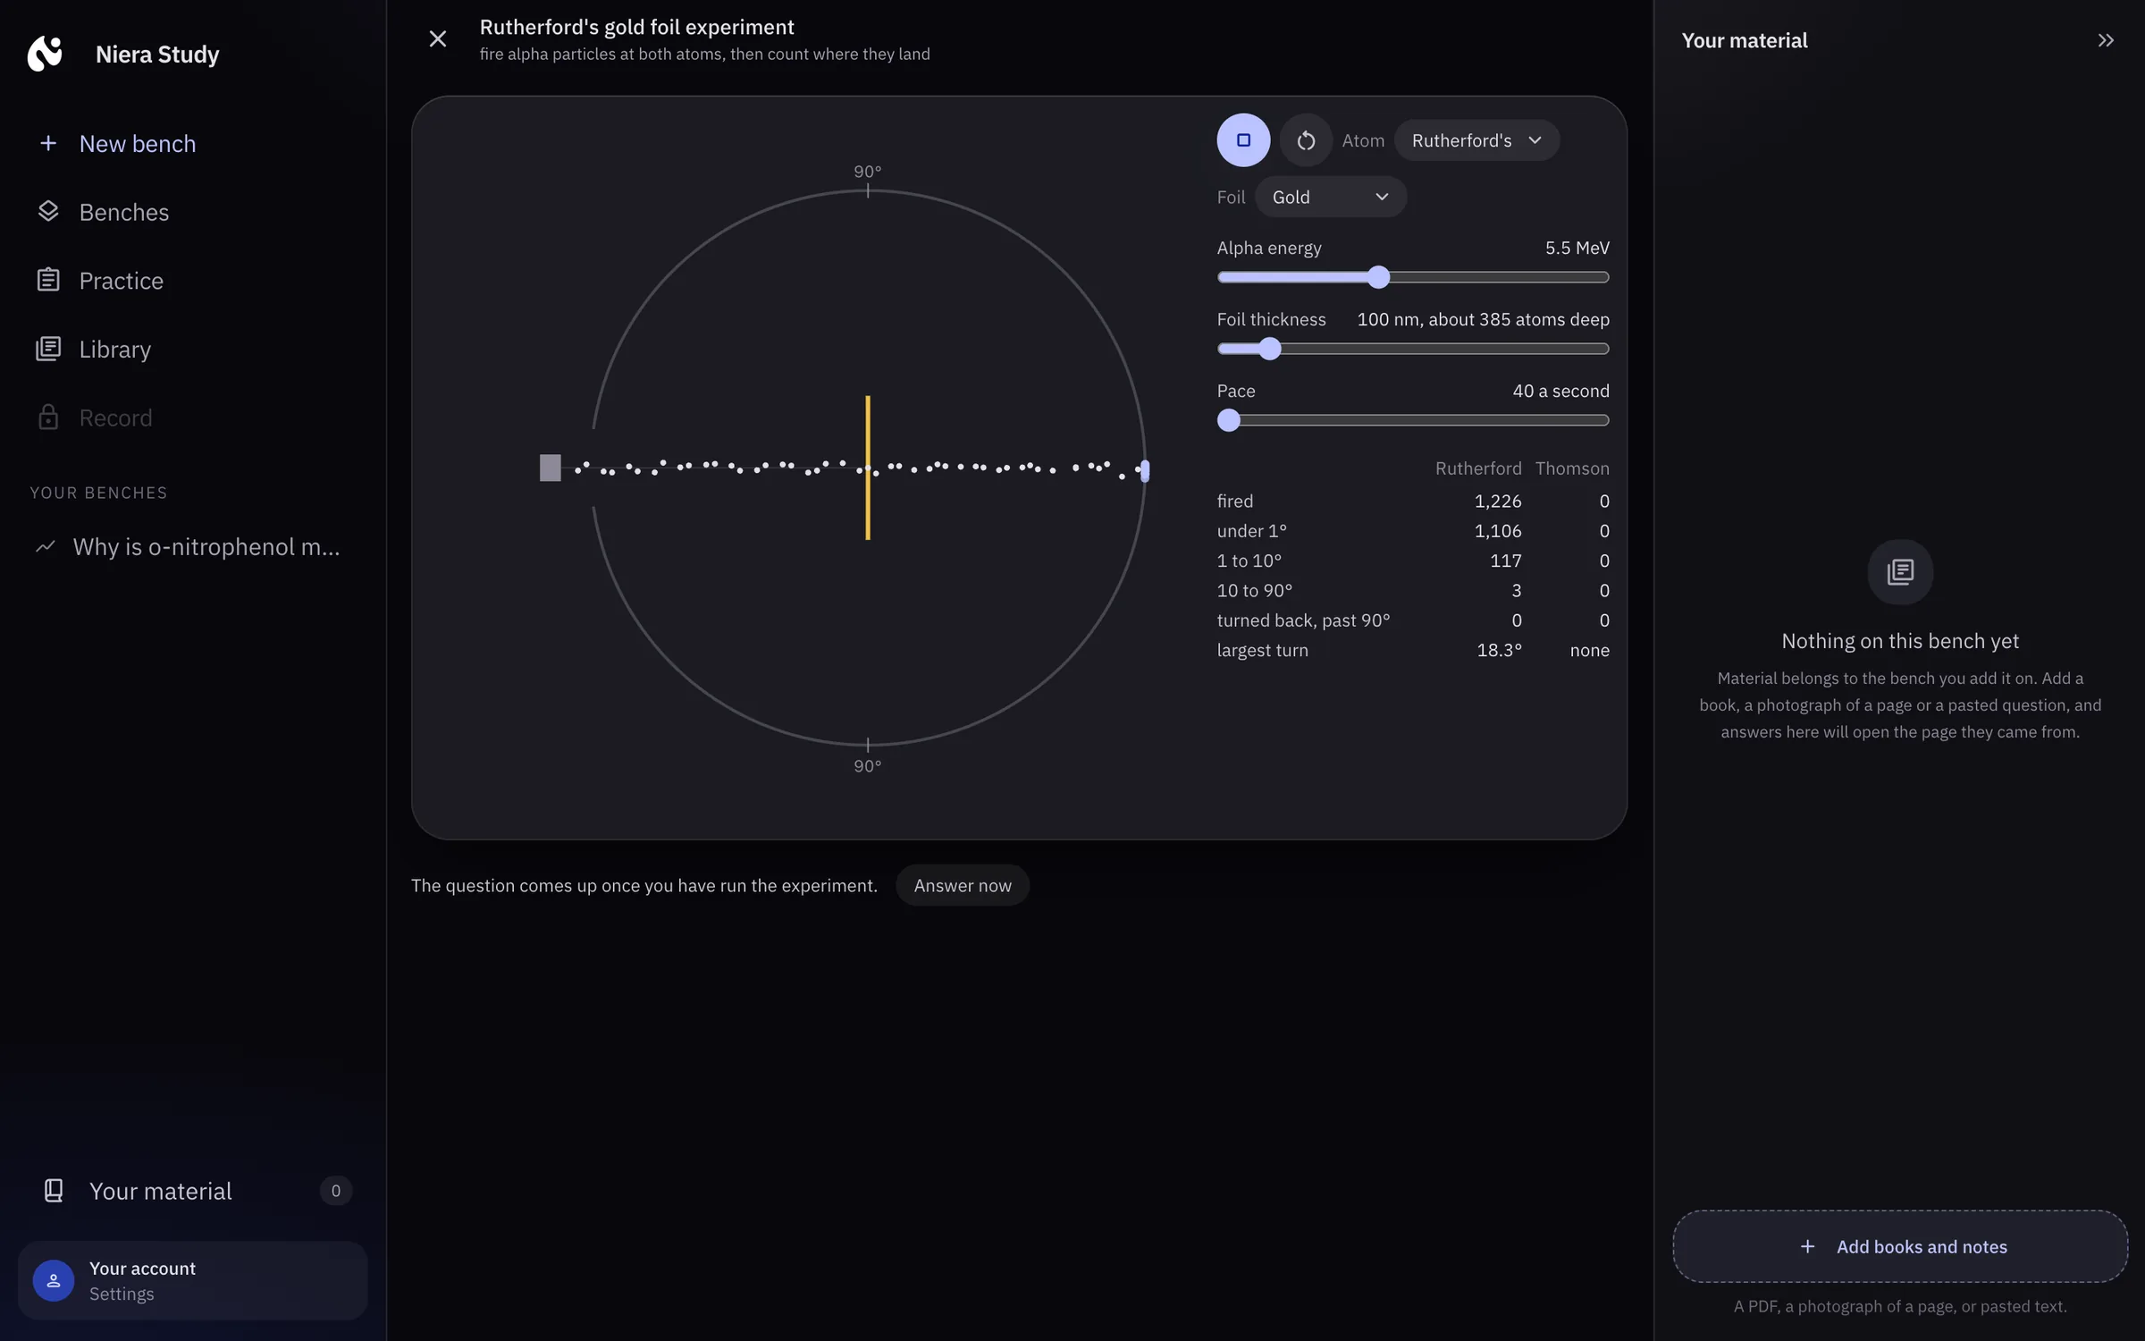Open the Foil dropdown showing Gold
Image resolution: width=2145 pixels, height=1341 pixels.
click(1330, 197)
